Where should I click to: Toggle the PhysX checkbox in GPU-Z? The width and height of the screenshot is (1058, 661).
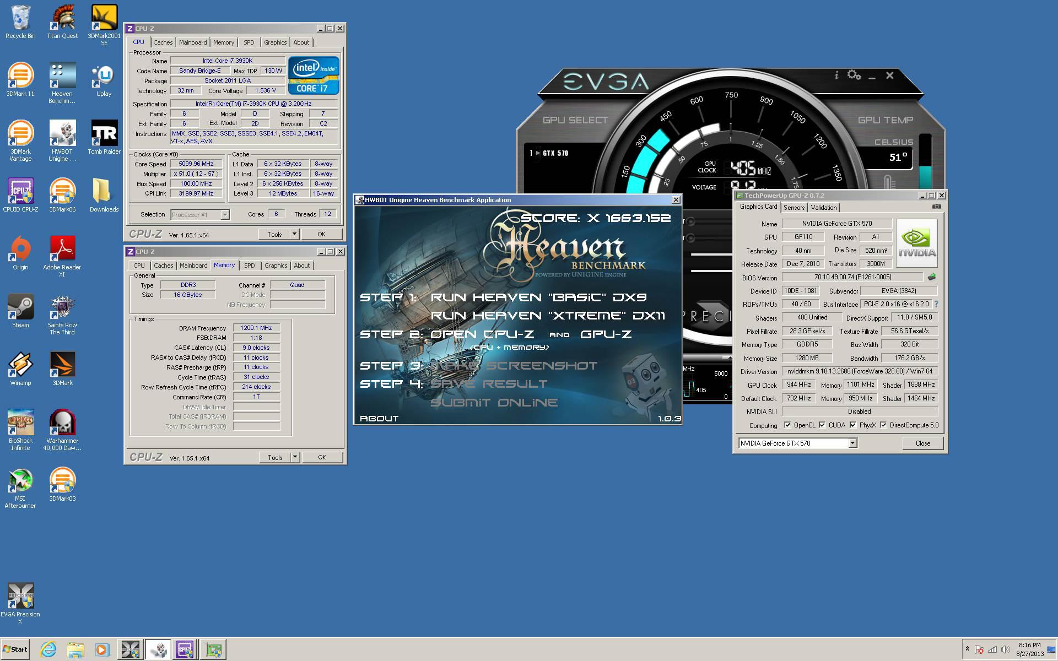tap(853, 425)
